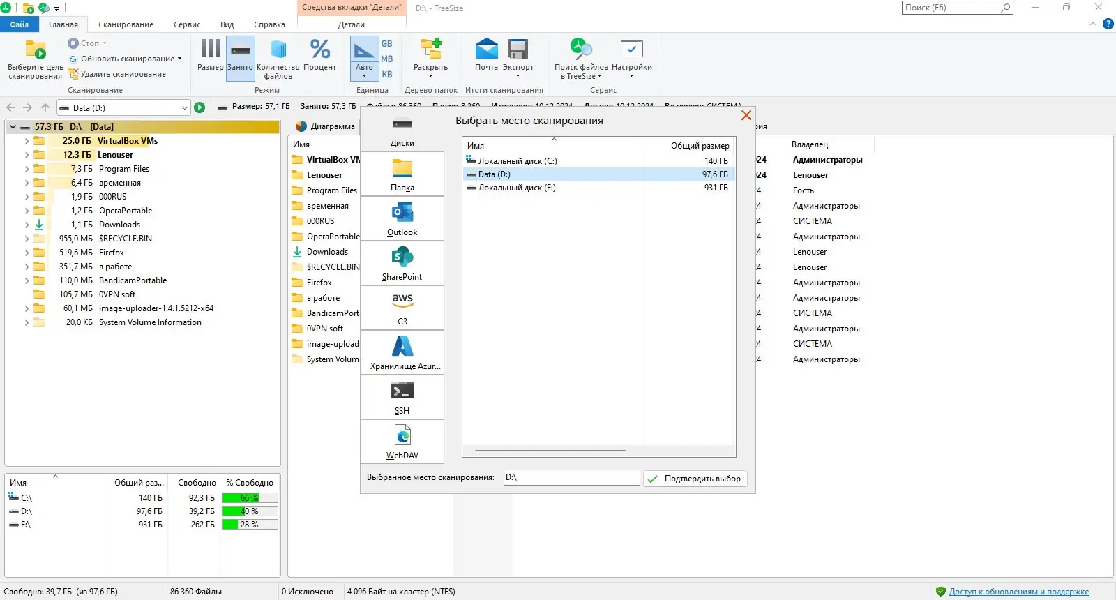This screenshot has width=1116, height=600.
Task: Switch to File Count (Количество файлов) mode
Action: 278,59
